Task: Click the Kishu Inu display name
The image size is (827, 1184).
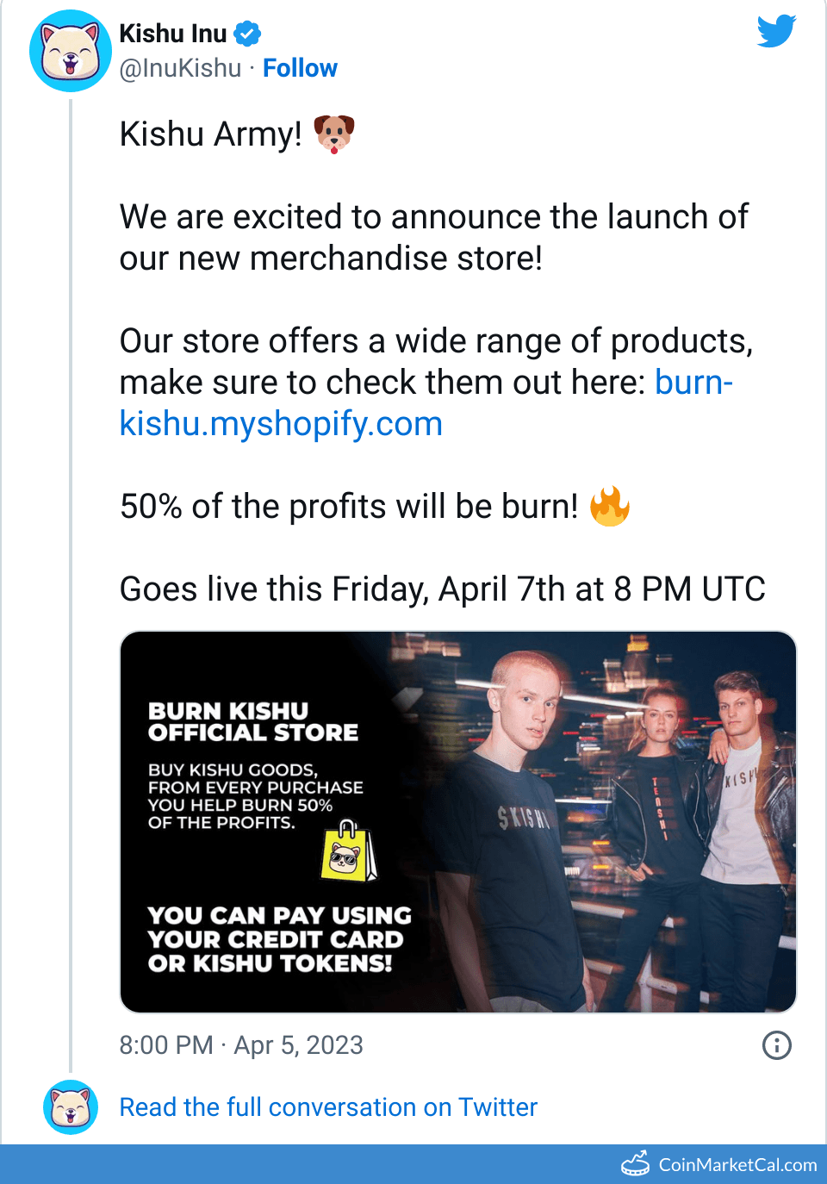Action: point(173,34)
